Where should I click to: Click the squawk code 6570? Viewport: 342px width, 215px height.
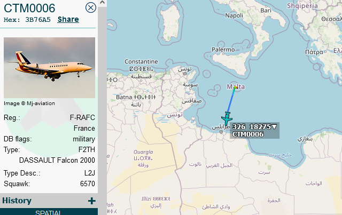[x=88, y=184]
